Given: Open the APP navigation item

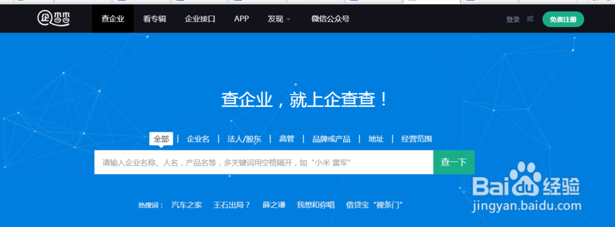Looking at the screenshot, I should coord(242,19).
